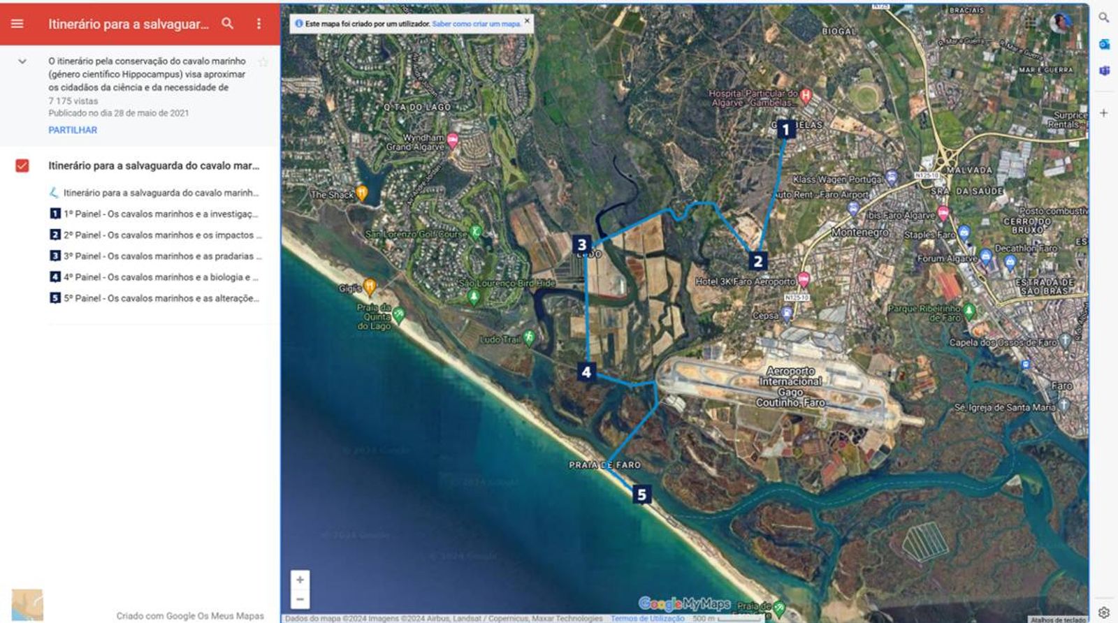Click map marker number 3 near Ludo
This screenshot has height=623, width=1118.
tap(581, 244)
